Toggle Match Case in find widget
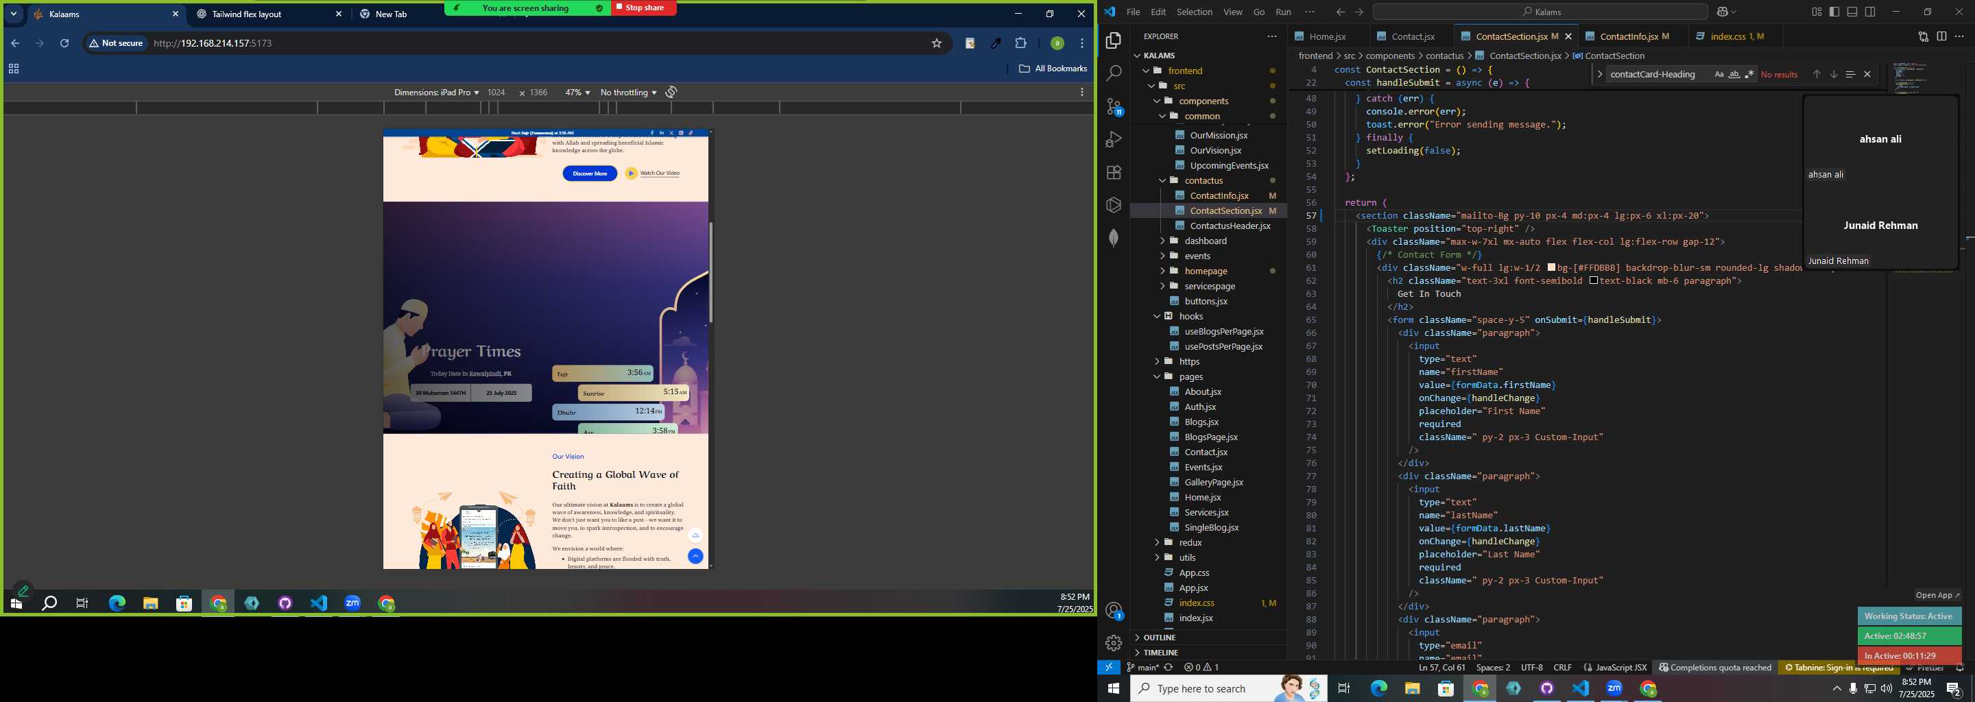Screen dimensions: 1975x702 (1719, 74)
